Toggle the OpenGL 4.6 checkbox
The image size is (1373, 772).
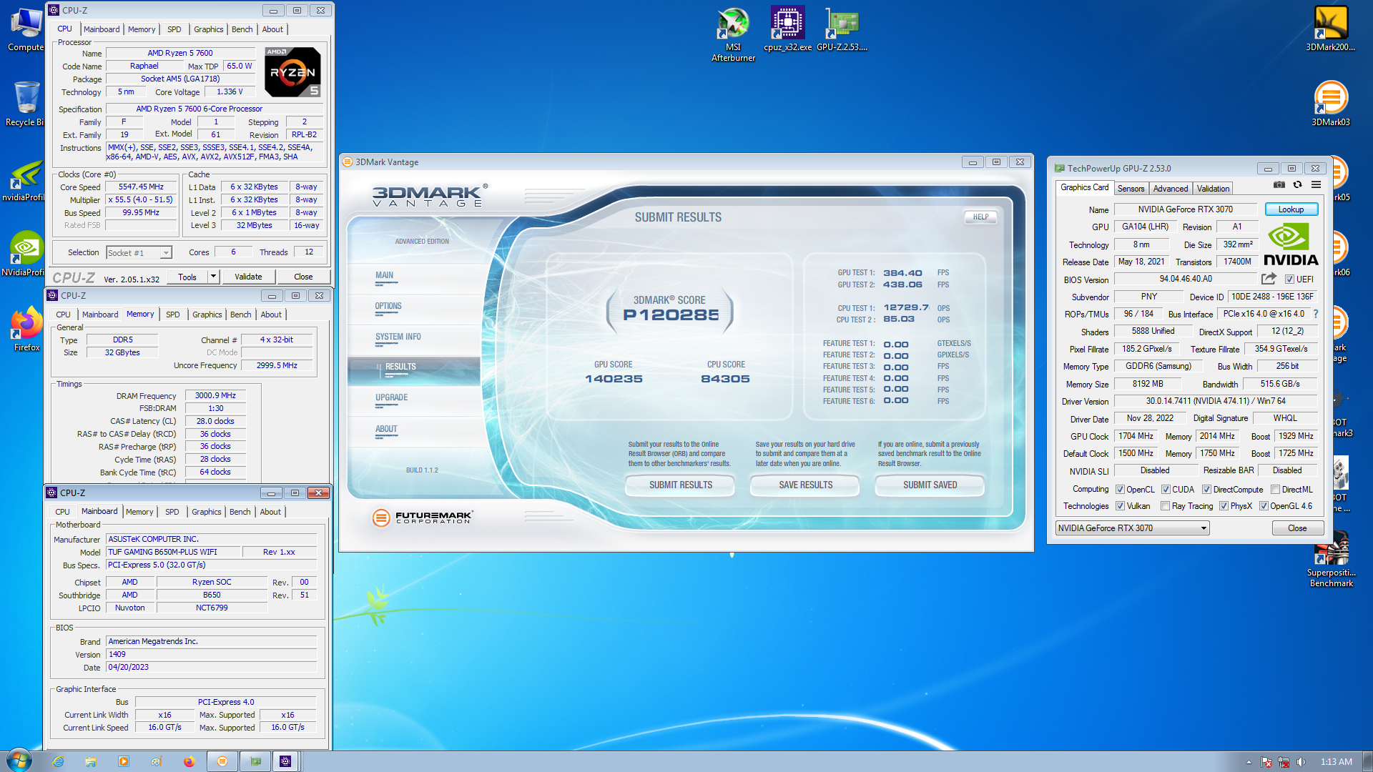(x=1264, y=506)
